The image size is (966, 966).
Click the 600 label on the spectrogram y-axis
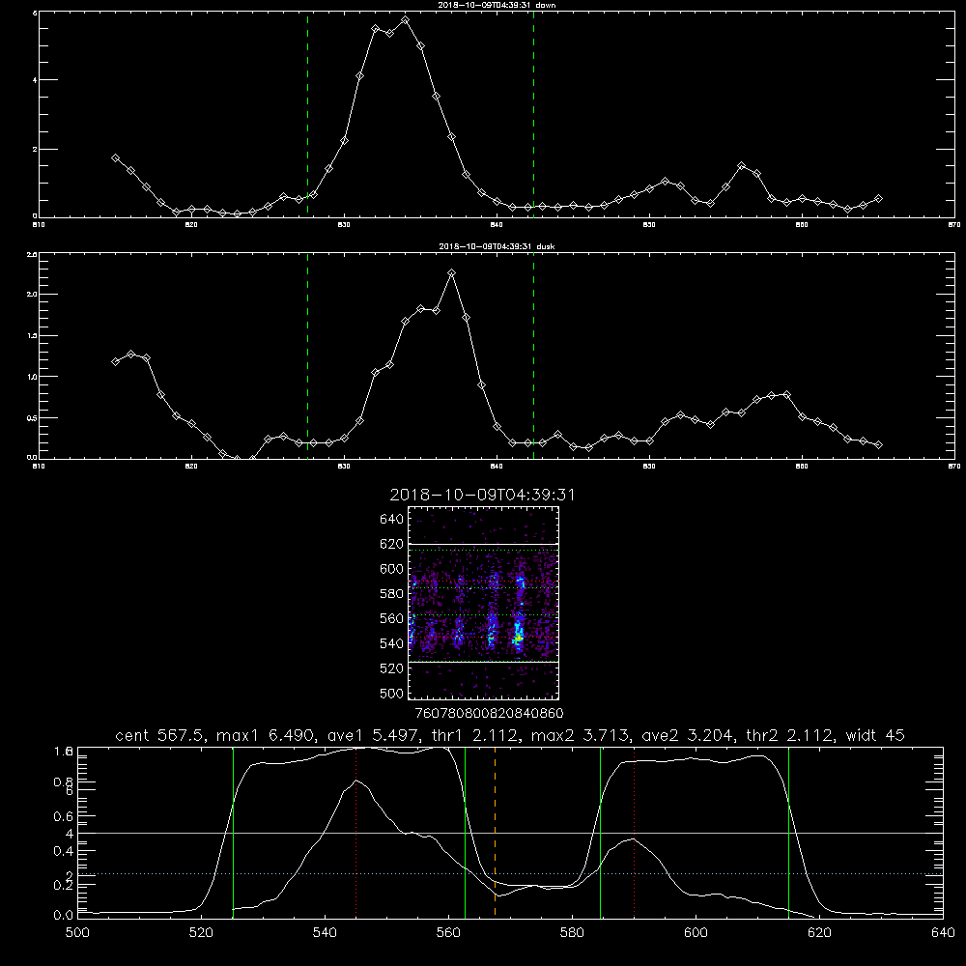click(x=391, y=569)
